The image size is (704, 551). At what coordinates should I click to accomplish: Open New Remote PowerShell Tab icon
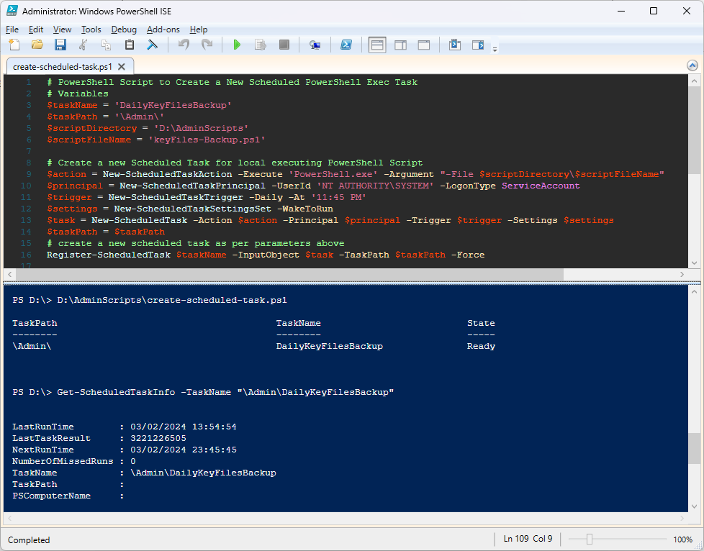[315, 45]
